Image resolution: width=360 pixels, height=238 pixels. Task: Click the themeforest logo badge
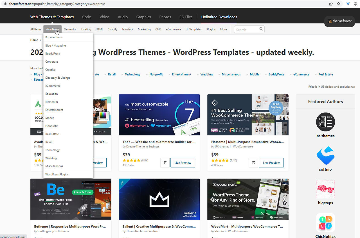pos(339,21)
